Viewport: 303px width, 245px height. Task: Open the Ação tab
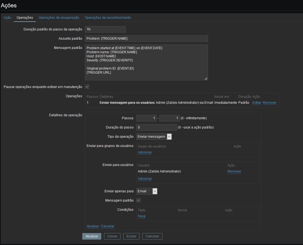tap(7, 18)
